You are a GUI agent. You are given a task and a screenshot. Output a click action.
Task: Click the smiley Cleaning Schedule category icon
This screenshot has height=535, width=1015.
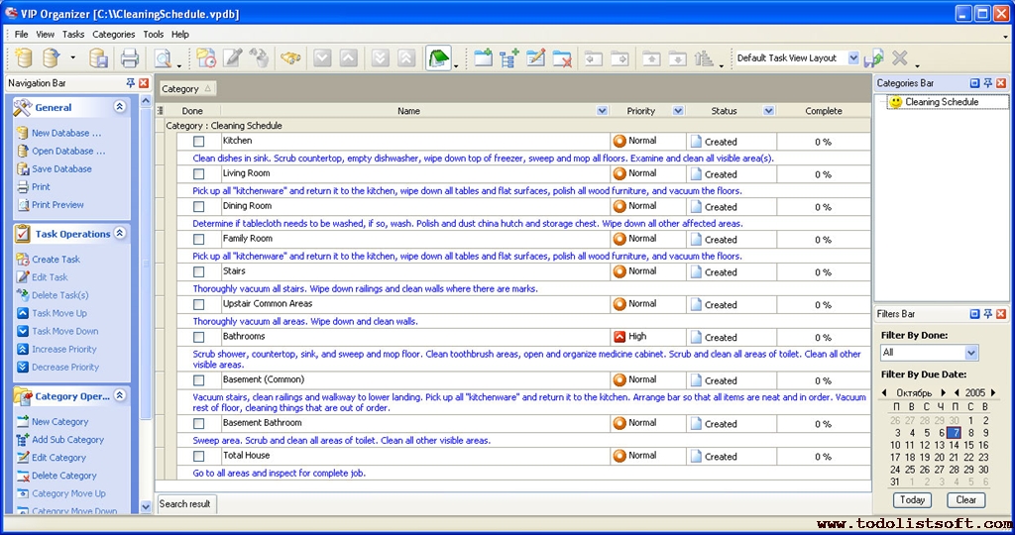[895, 102]
